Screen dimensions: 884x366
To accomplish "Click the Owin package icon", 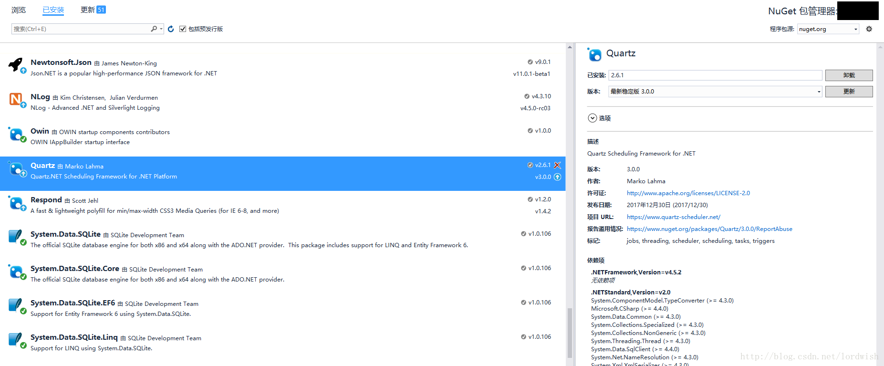I will tap(17, 134).
